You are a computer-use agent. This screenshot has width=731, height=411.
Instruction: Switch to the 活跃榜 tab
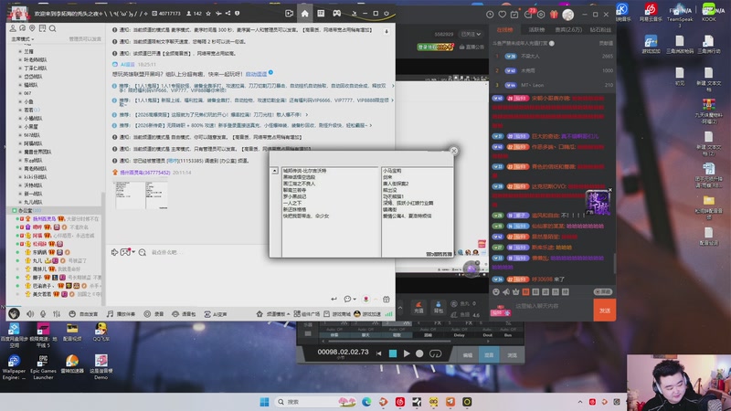click(x=537, y=30)
